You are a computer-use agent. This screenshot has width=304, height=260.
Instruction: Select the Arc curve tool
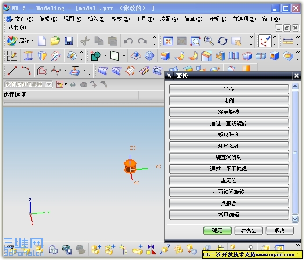point(26,71)
